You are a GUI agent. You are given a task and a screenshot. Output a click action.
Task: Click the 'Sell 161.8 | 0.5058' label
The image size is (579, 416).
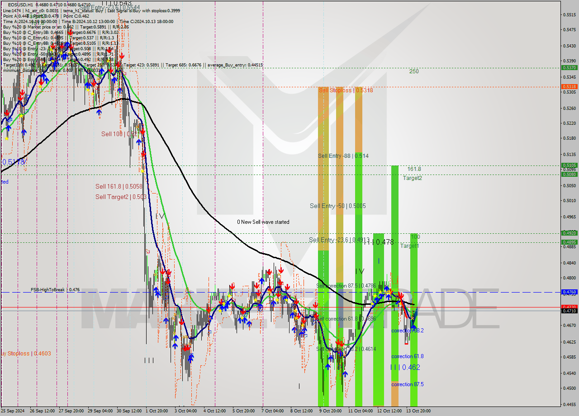click(119, 186)
